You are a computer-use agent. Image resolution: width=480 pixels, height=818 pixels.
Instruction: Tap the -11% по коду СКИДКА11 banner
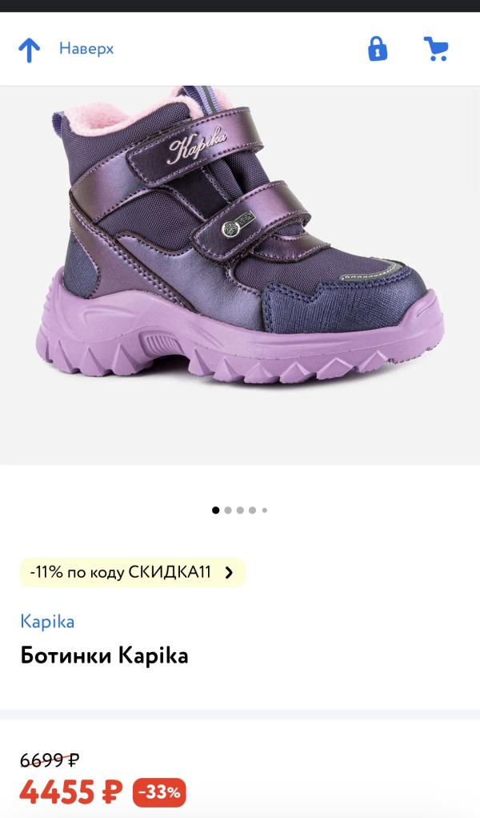(x=132, y=572)
